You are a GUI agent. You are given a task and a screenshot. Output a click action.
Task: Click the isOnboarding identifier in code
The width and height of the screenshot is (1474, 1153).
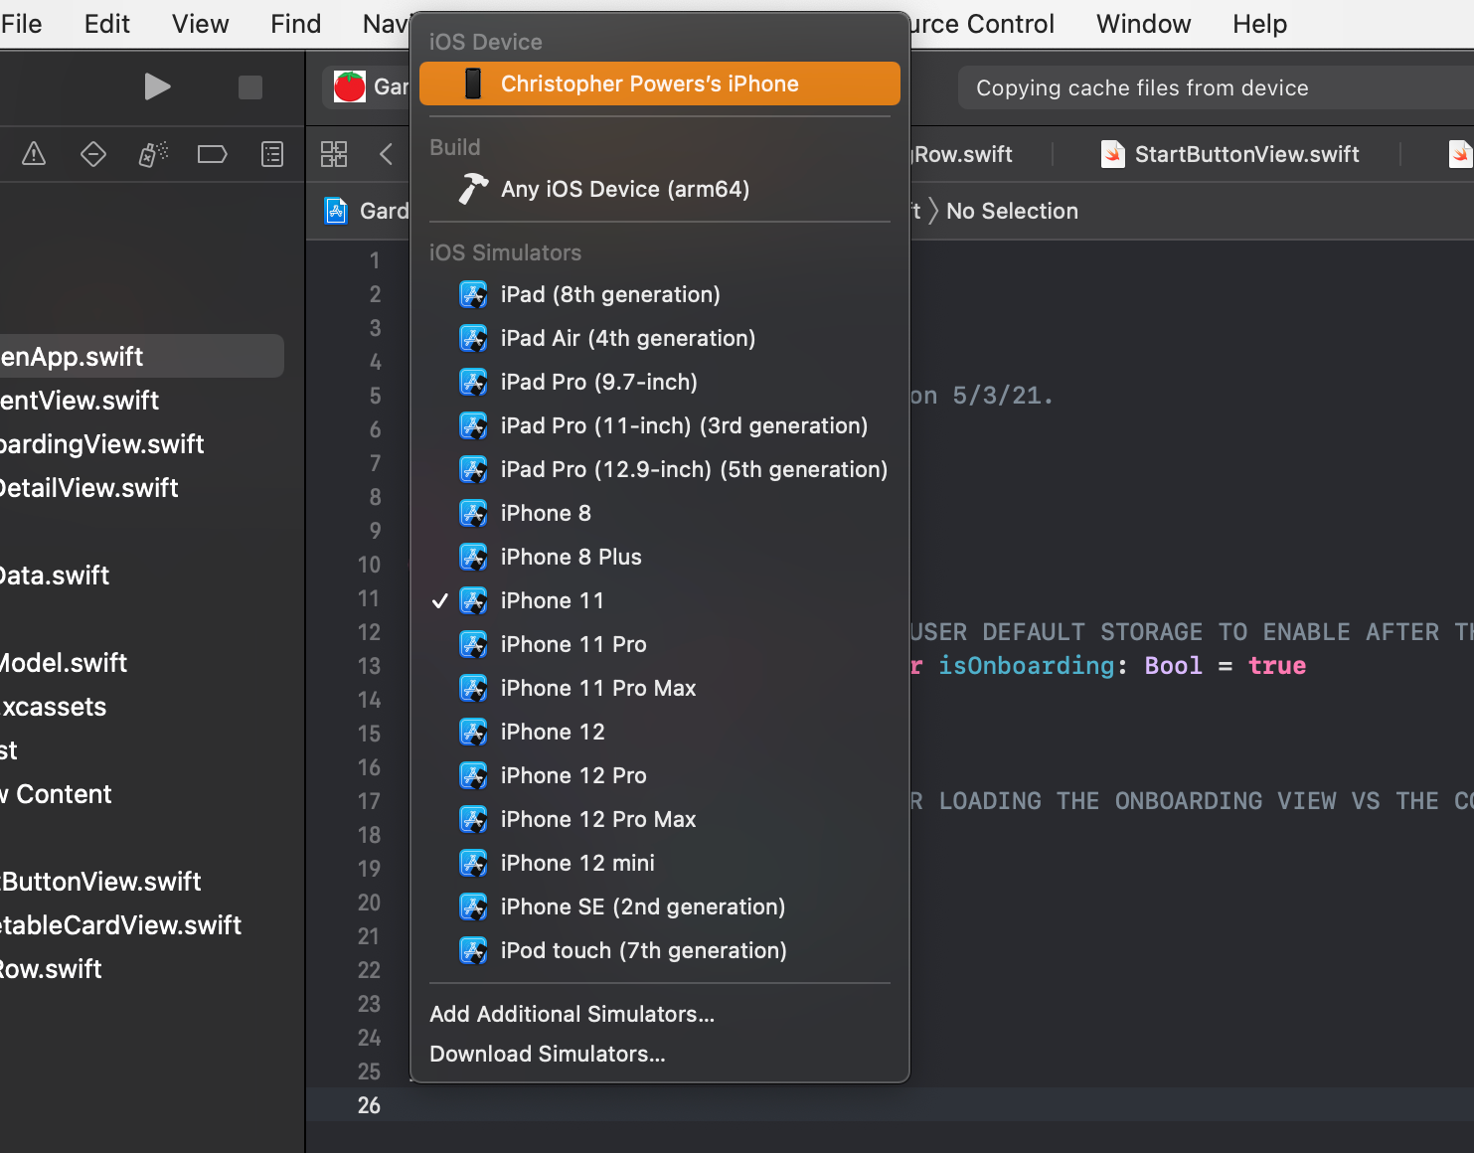click(1026, 665)
